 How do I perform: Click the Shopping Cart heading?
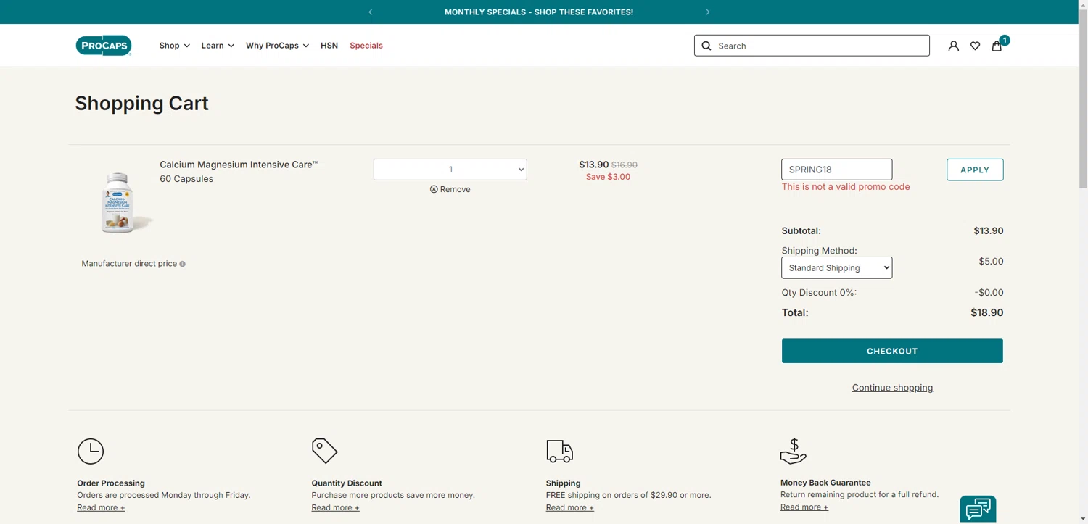click(142, 103)
